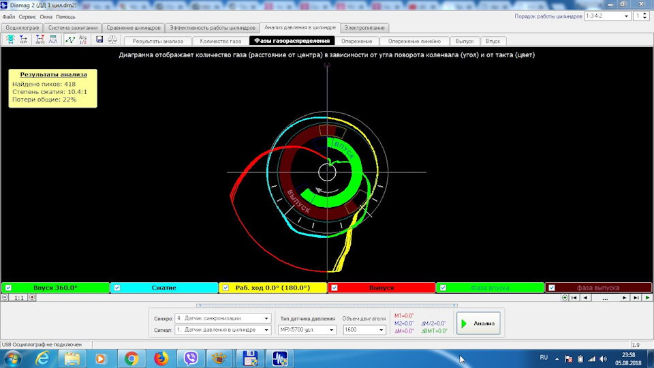654x368 pixels.
Task: Step back one frame arrow
Action: coord(585,298)
